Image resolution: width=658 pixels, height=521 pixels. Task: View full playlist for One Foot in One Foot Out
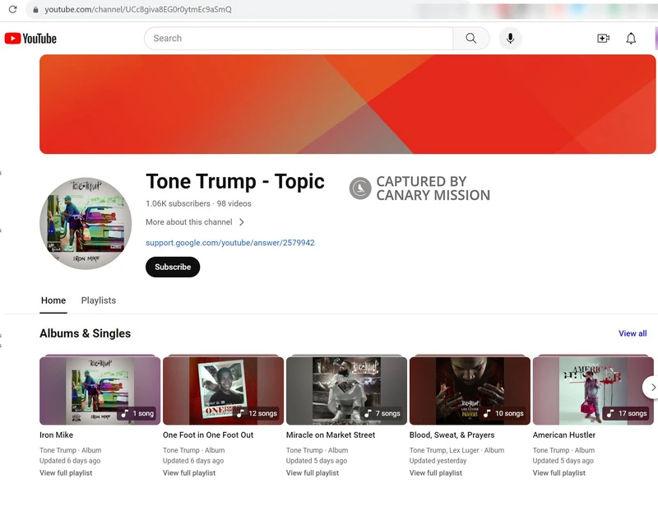coord(189,472)
